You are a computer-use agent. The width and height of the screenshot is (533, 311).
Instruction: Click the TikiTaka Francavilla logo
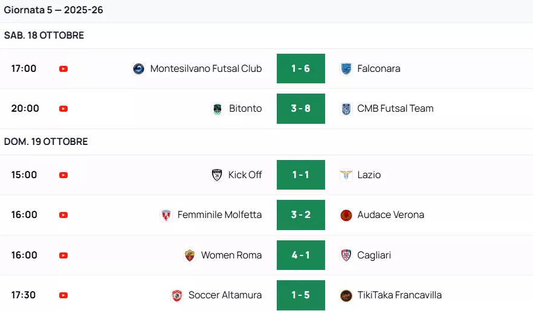coord(346,295)
